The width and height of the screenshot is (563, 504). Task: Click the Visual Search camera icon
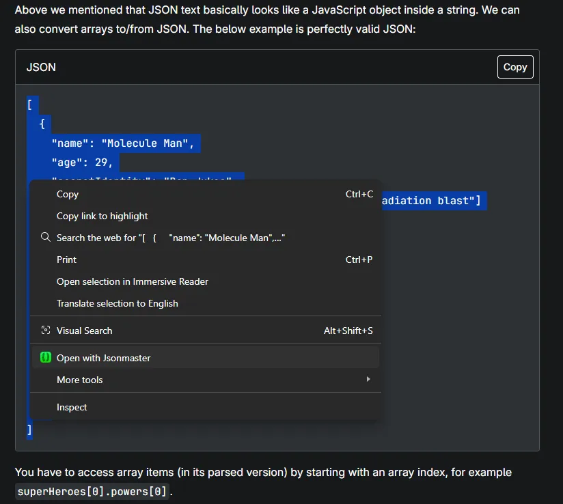[46, 331]
